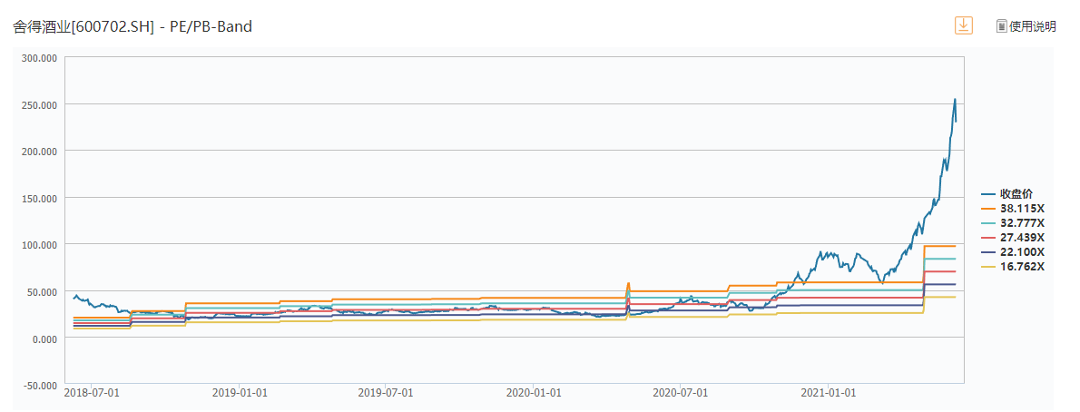Toggle the 16.762X legend label
The width and height of the screenshot is (1080, 412).
(1022, 266)
